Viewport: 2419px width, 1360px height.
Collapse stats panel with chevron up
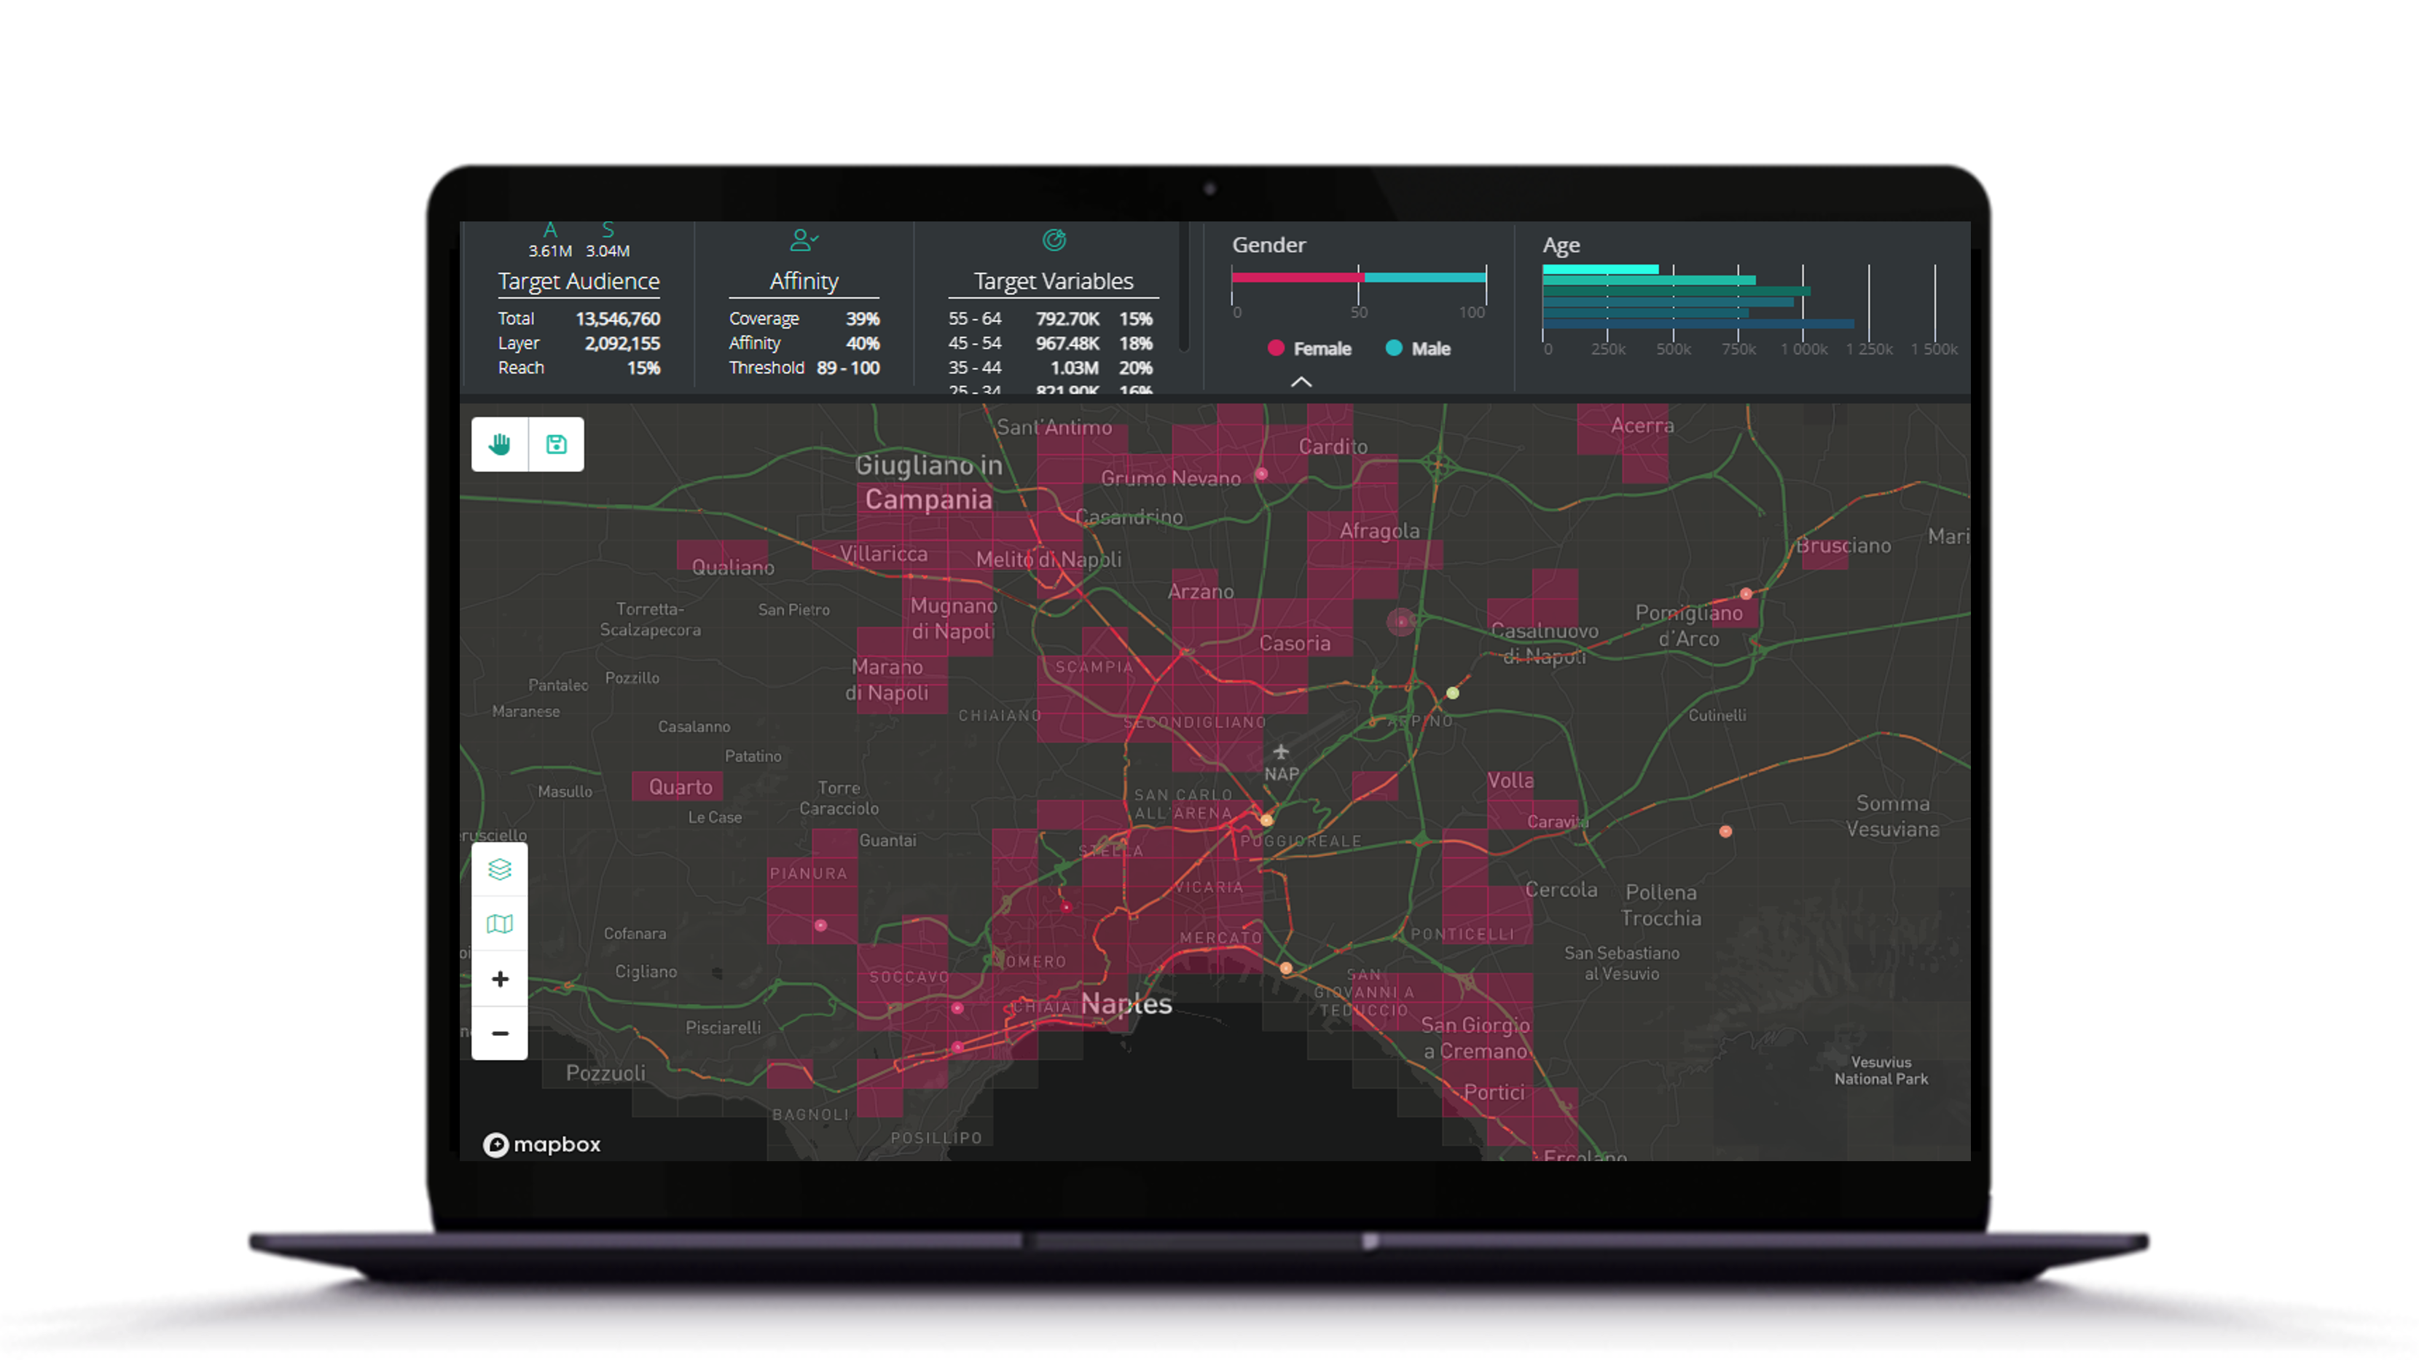(x=1301, y=382)
